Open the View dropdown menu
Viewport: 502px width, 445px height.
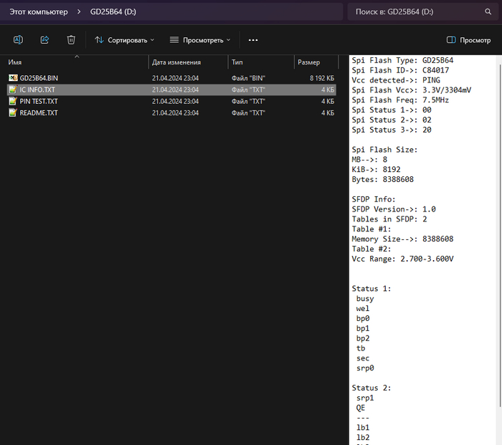200,40
